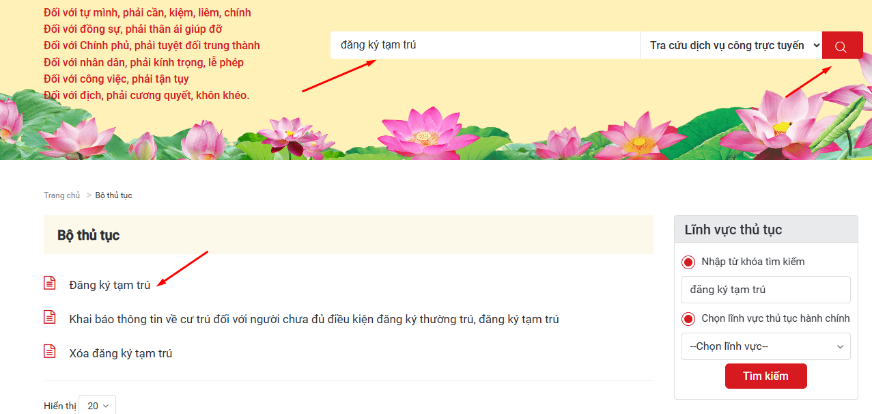Open the Khai báo thông tin về cư trú link
The image size is (872, 414).
pyautogui.click(x=314, y=319)
